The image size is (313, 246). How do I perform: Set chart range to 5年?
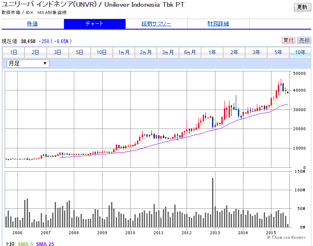(x=278, y=52)
